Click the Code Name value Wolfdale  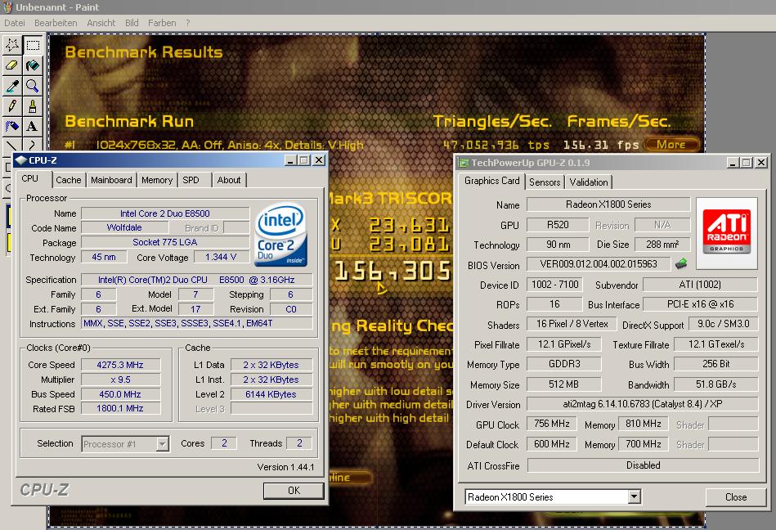124,227
